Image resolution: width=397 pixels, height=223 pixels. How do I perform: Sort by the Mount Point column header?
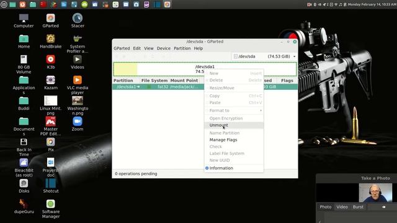click(184, 81)
